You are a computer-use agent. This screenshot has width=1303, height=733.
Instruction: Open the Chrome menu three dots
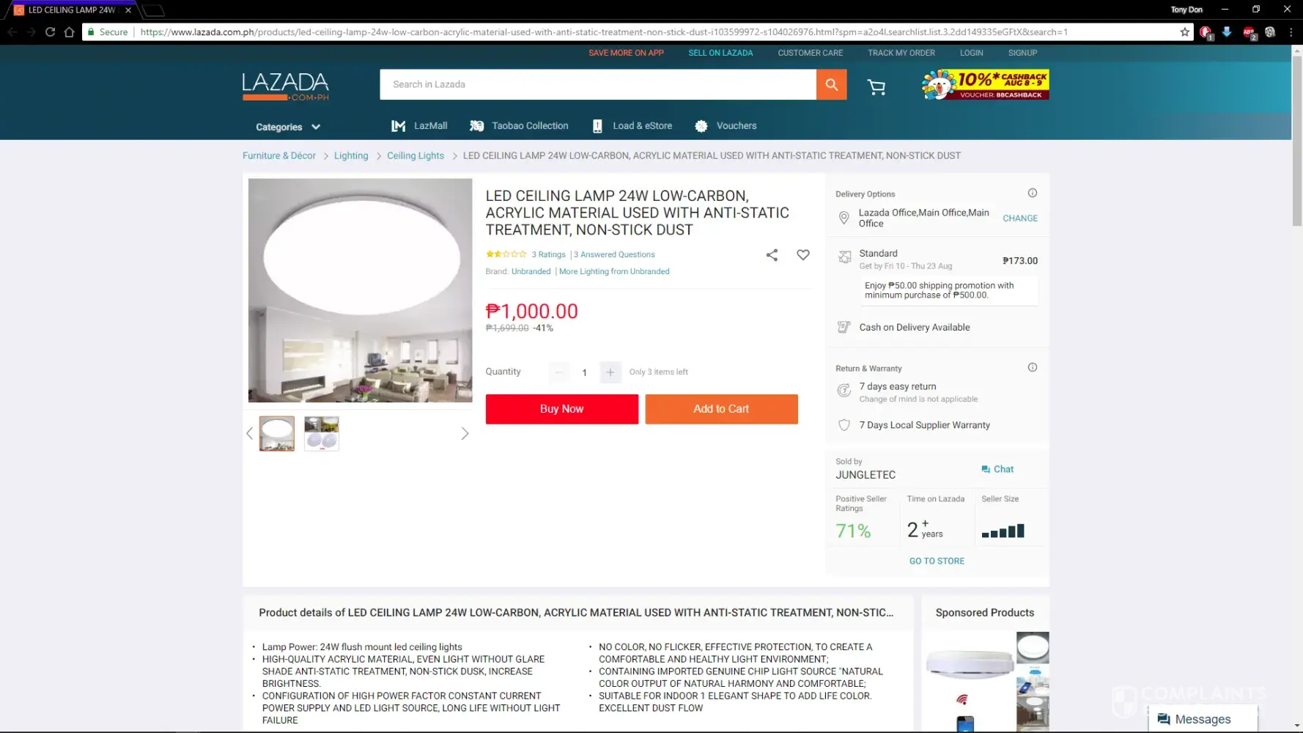1291,32
